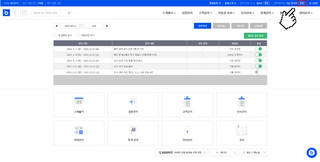Click the 출근 task description cell
The image size is (320, 162).
[149, 49]
